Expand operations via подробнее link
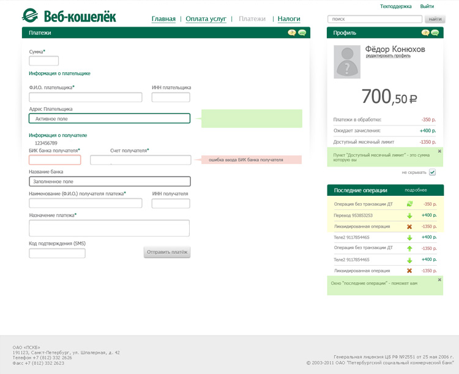Viewport: 459px width, 374px height. click(x=416, y=190)
